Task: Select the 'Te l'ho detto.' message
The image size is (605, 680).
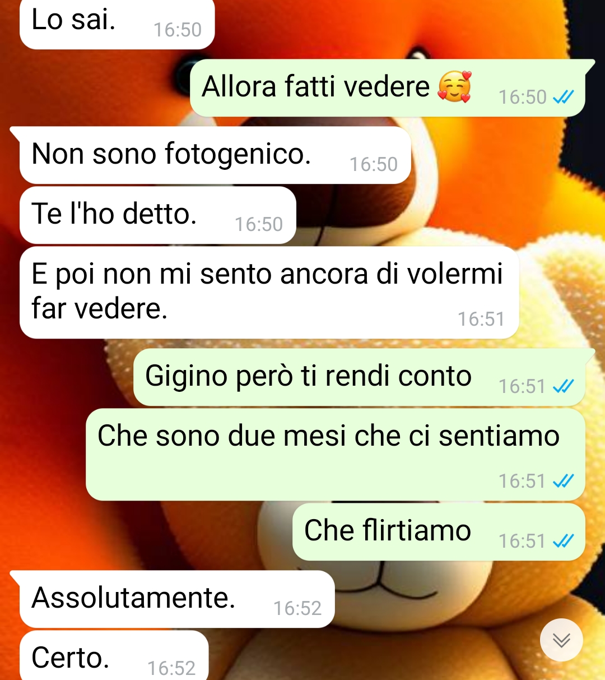Action: (157, 215)
